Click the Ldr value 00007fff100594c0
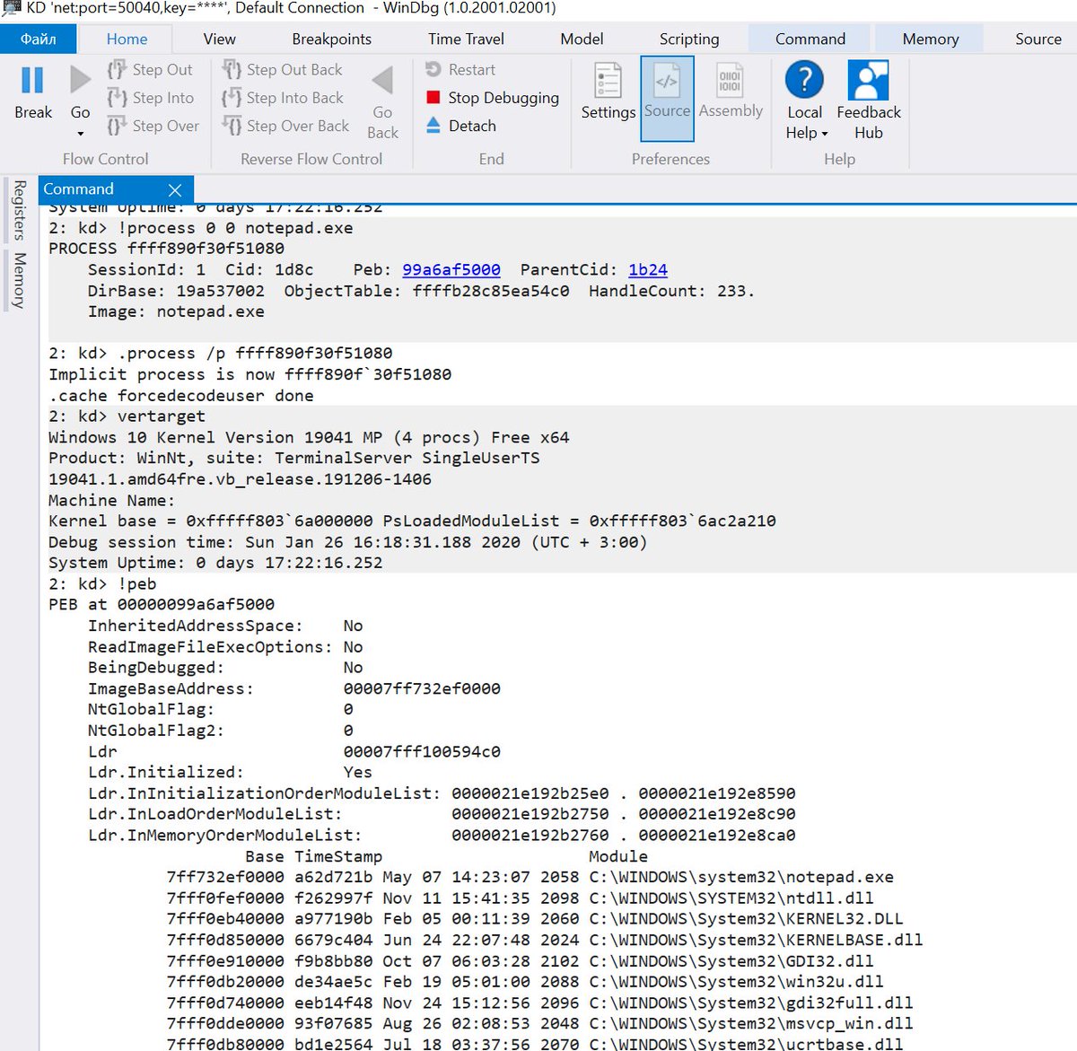1077x1051 pixels. (422, 751)
